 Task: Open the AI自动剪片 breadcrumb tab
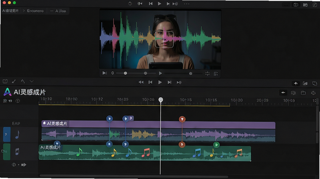(10, 11)
